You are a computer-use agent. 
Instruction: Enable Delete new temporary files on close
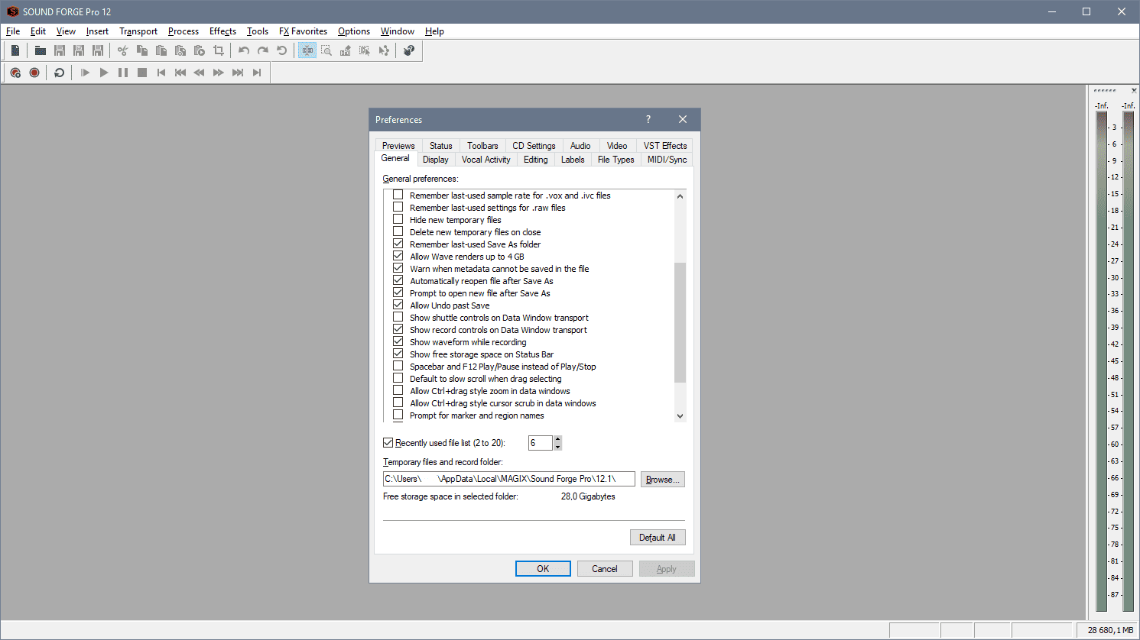pyautogui.click(x=398, y=231)
